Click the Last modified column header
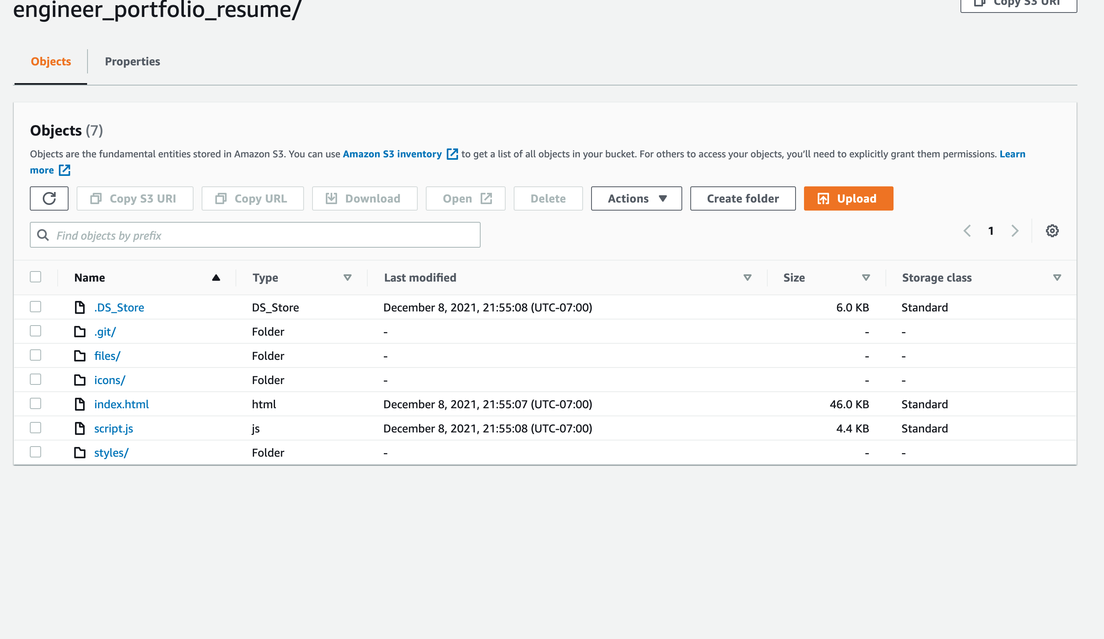This screenshot has height=639, width=1104. point(420,278)
